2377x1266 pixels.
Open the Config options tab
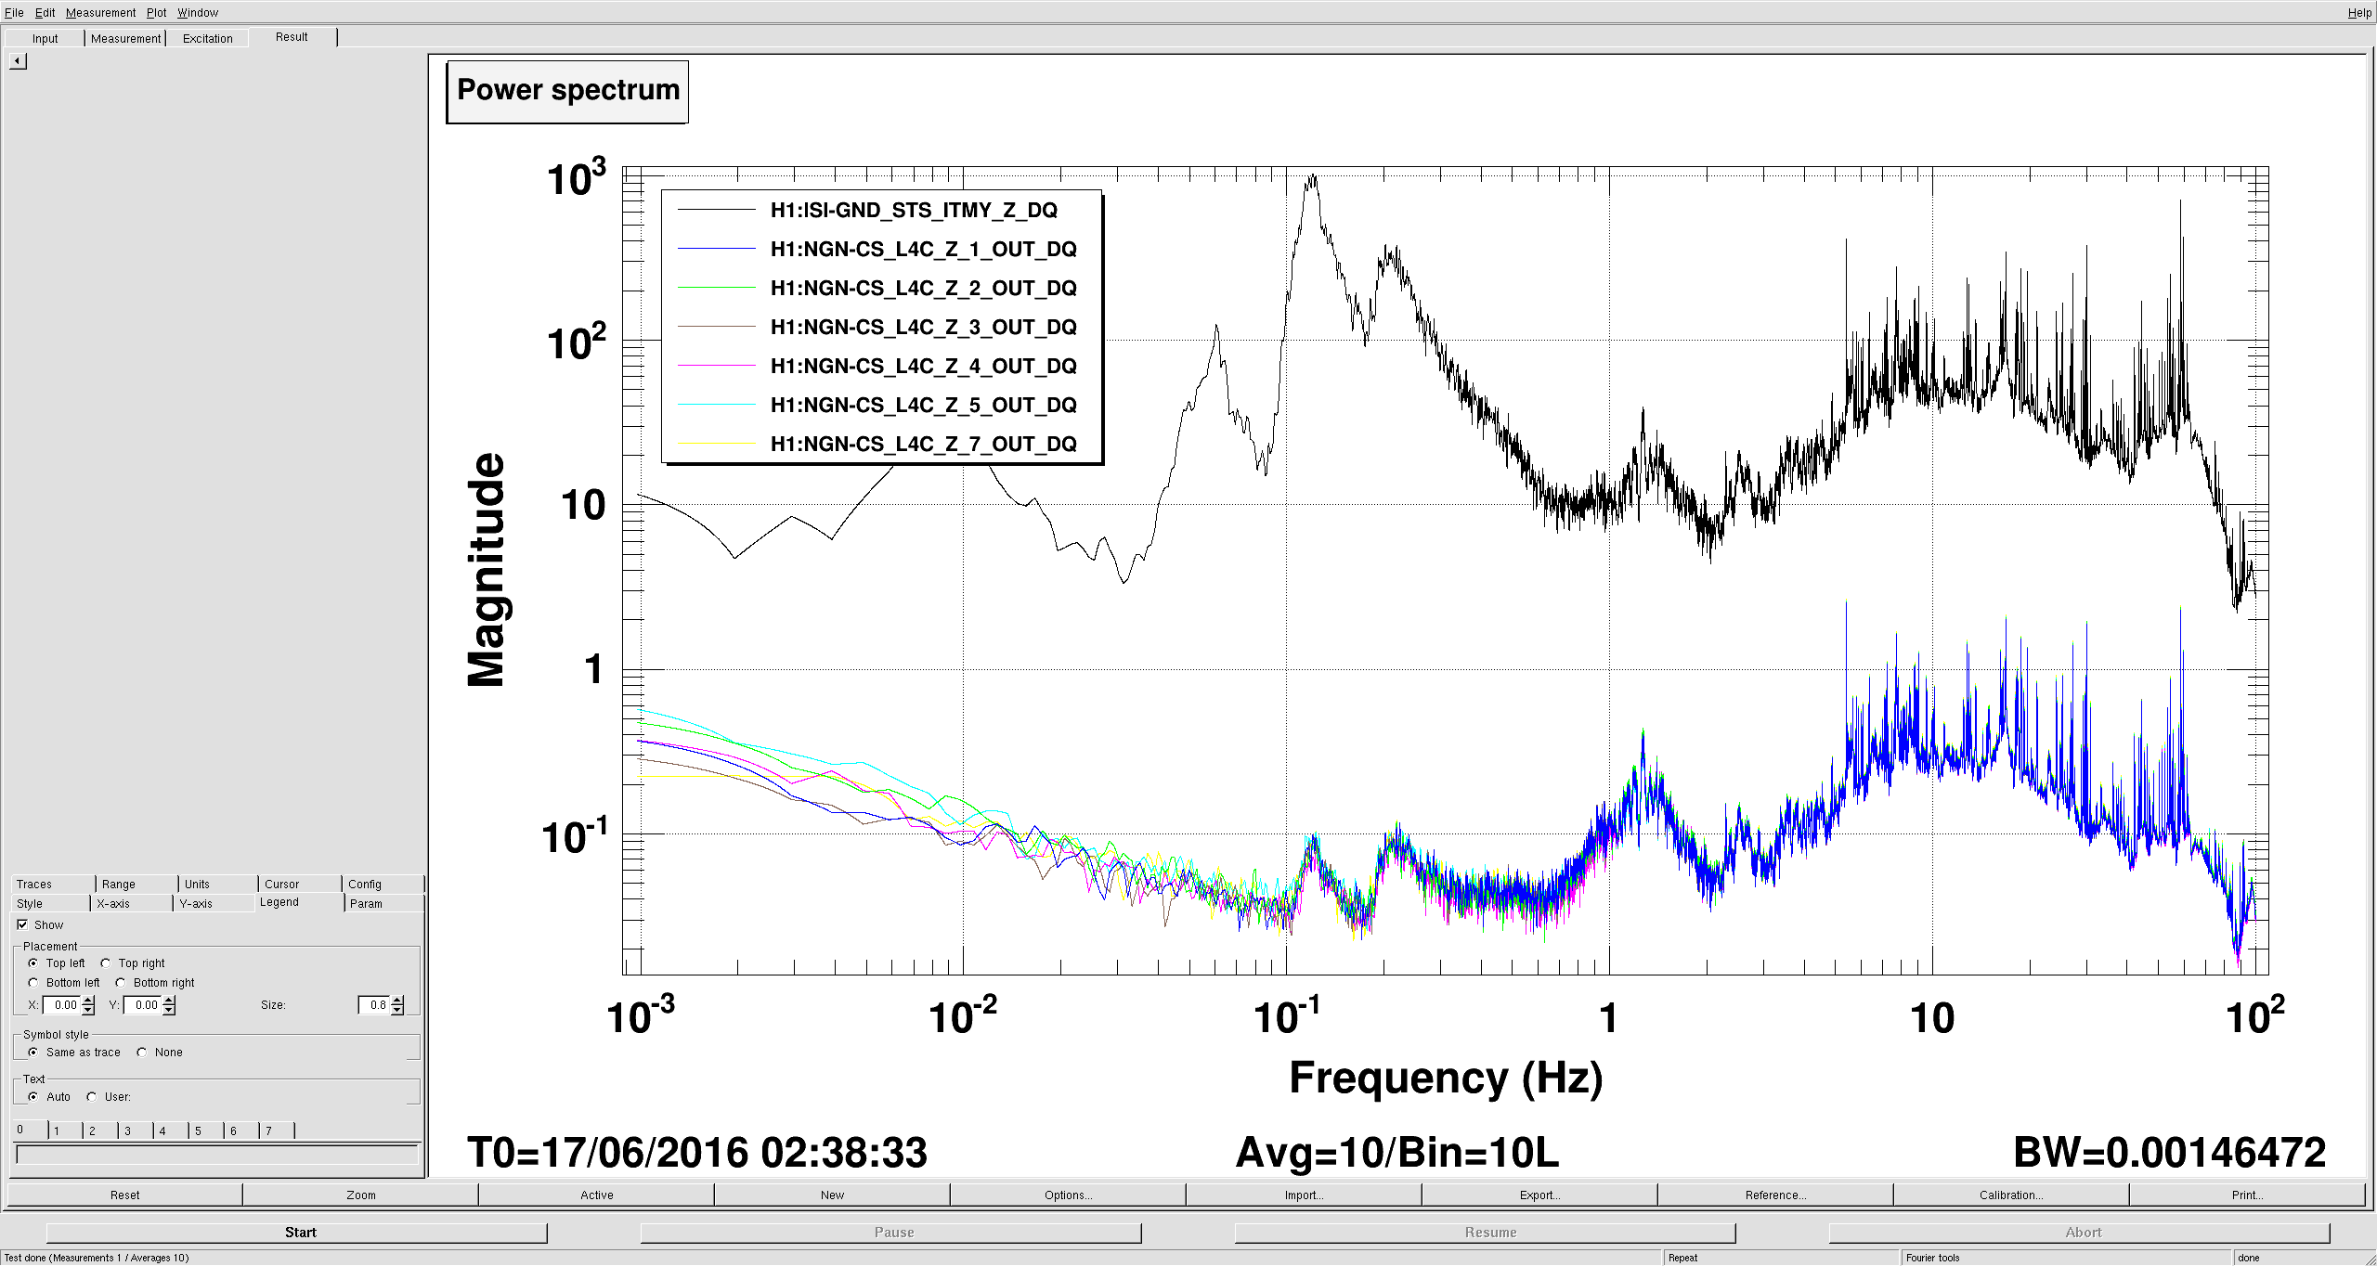[x=383, y=885]
